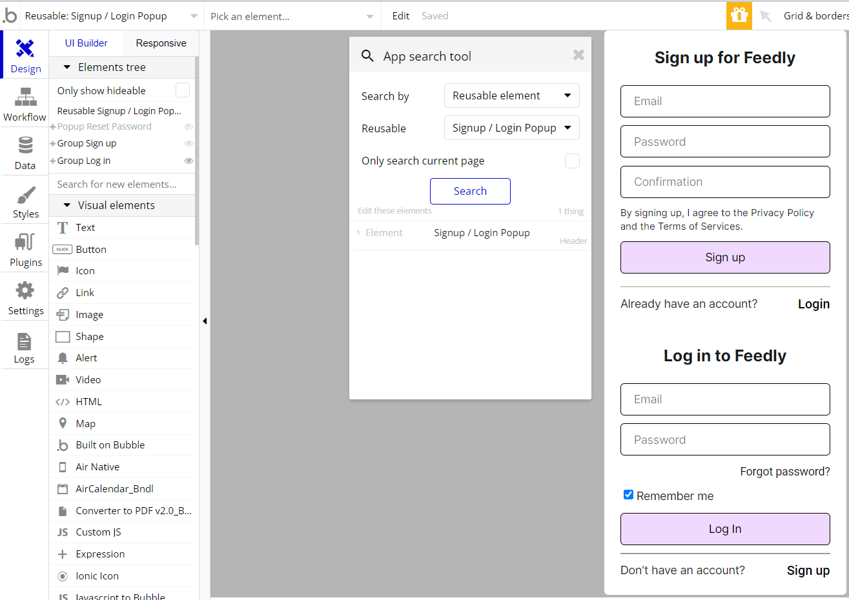The image size is (849, 600).
Task: Click the magnifier icon in App search tool
Action: (367, 56)
